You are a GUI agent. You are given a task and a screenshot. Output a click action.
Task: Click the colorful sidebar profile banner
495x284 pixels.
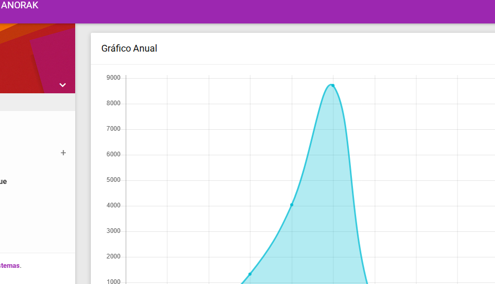tap(31, 57)
